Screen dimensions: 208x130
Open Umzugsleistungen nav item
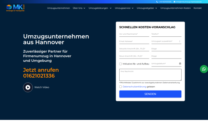click(98, 8)
